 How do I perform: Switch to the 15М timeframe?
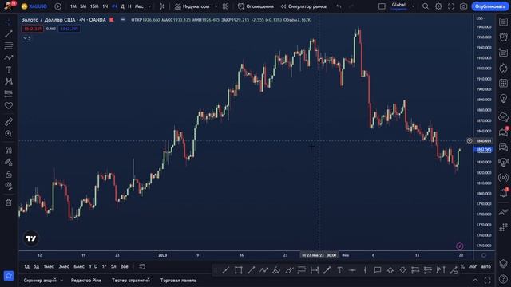pos(94,6)
